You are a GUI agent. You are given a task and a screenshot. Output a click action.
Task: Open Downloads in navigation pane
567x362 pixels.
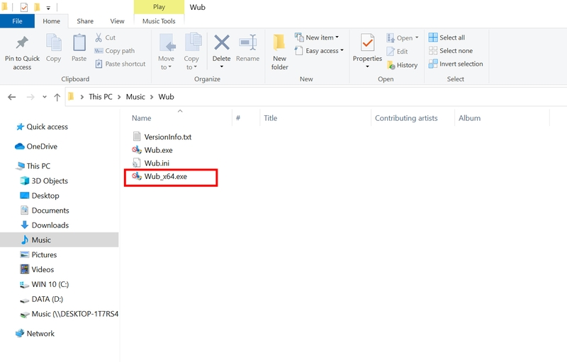(45, 225)
